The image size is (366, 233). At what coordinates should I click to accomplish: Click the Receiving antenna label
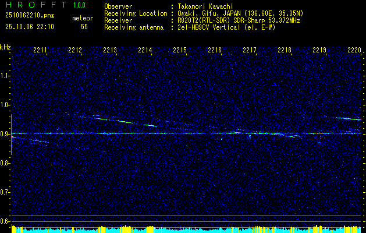[x=134, y=27]
